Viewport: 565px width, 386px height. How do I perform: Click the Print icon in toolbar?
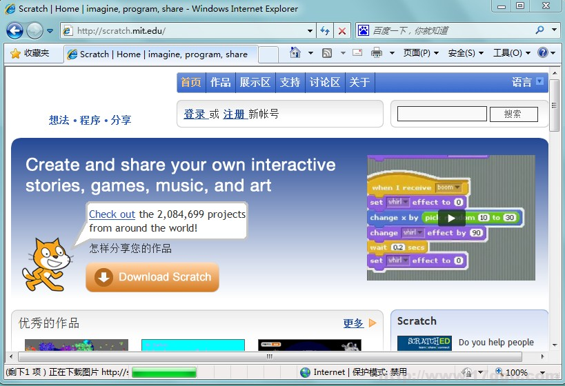(x=376, y=53)
